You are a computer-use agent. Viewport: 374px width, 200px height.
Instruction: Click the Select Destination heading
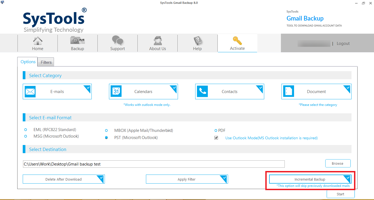point(48,149)
